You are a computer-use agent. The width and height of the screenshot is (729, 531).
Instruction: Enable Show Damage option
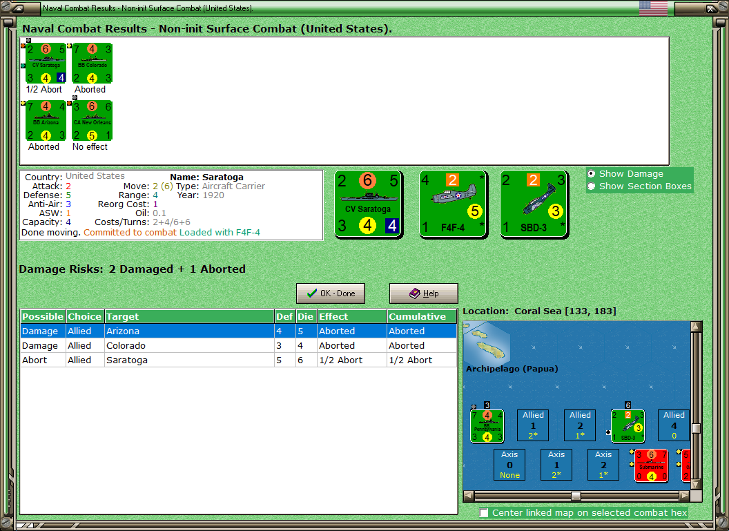592,174
